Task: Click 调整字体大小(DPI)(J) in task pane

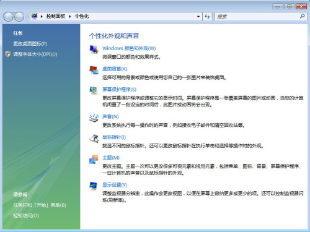Action: (35, 54)
